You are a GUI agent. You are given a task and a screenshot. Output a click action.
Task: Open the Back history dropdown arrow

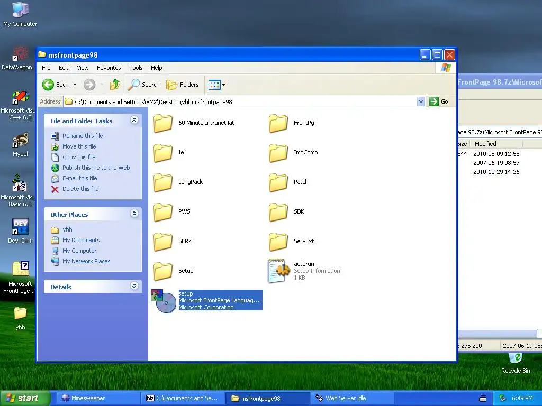pyautogui.click(x=75, y=85)
